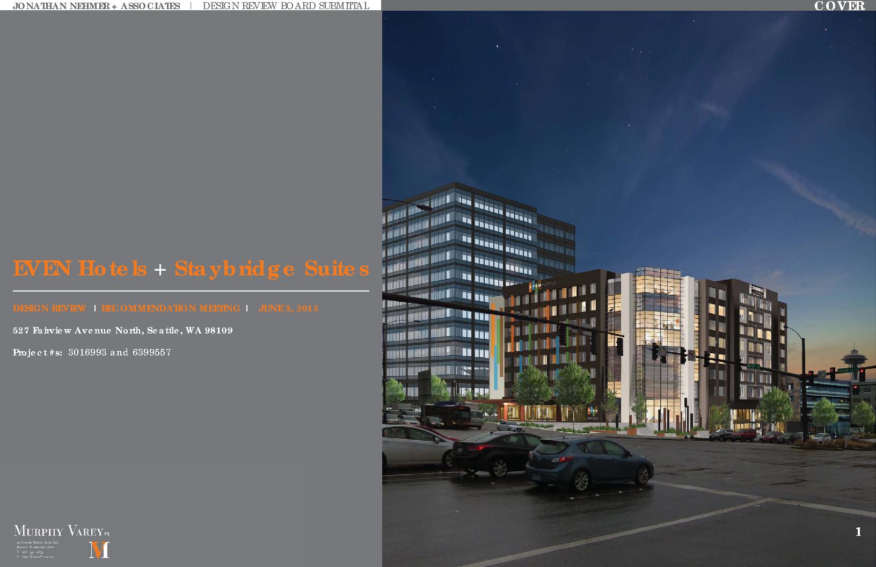Click the orange and white MV logo
Screen dimensions: 876x567
coord(99,550)
